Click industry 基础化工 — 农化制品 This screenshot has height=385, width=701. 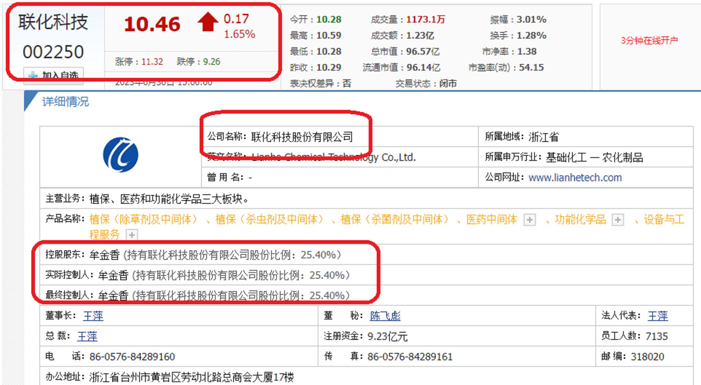click(594, 157)
